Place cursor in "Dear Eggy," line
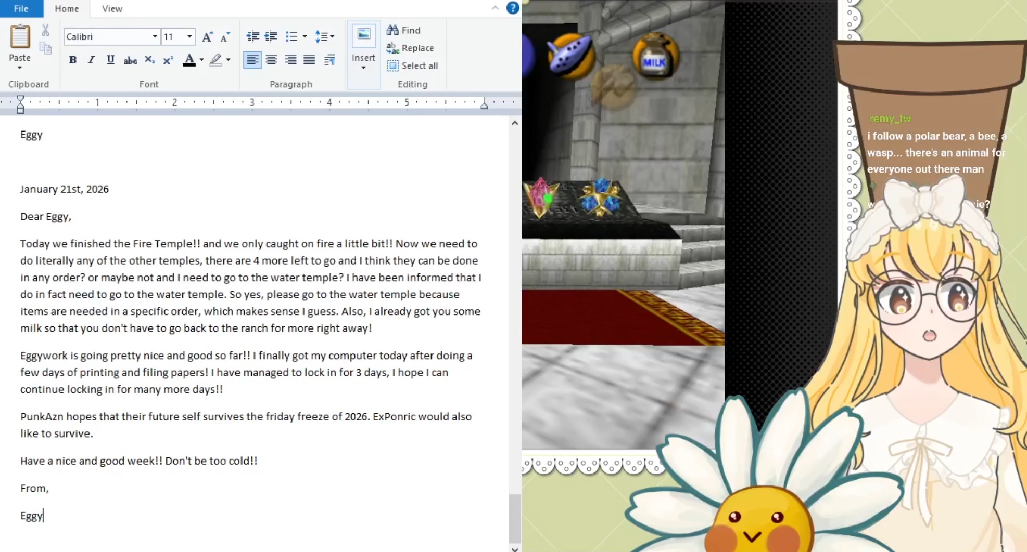The image size is (1027, 552). pyautogui.click(x=46, y=217)
